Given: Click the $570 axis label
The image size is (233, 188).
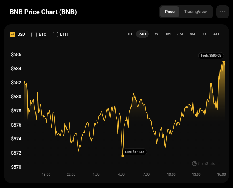Looking at the screenshot, I should 16,167.
